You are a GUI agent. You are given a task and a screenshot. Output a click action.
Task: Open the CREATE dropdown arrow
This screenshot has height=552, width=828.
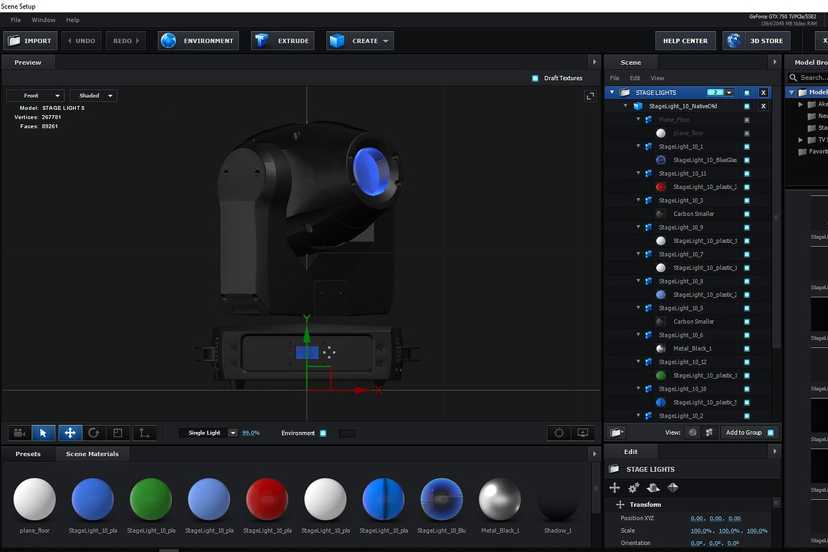(x=386, y=41)
